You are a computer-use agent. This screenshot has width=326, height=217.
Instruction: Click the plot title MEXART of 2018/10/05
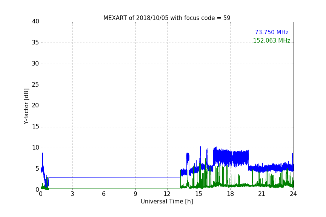click(x=167, y=18)
